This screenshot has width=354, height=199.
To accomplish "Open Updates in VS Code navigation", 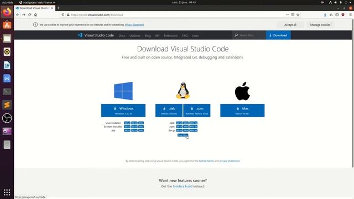I will click(x=135, y=35).
